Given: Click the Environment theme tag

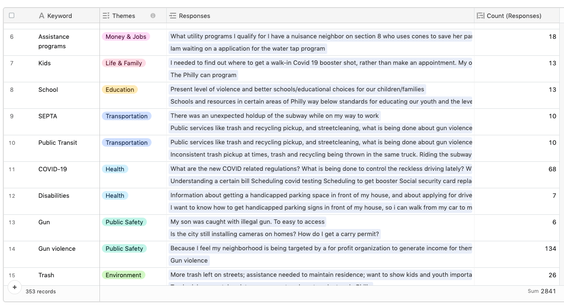Looking at the screenshot, I should point(124,275).
